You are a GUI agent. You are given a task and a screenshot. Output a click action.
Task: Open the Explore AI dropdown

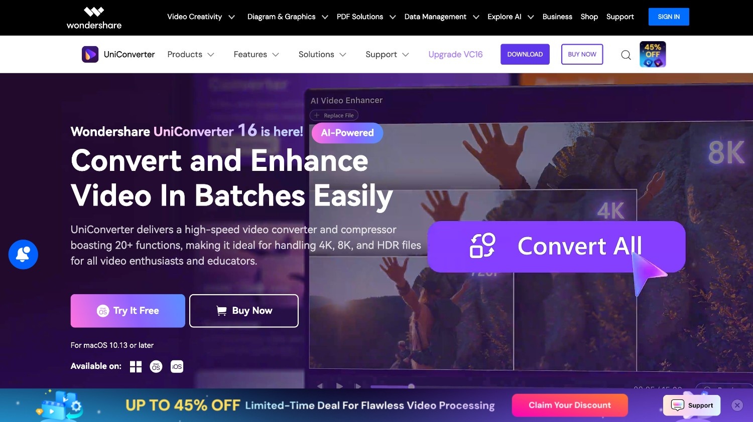[511, 17]
